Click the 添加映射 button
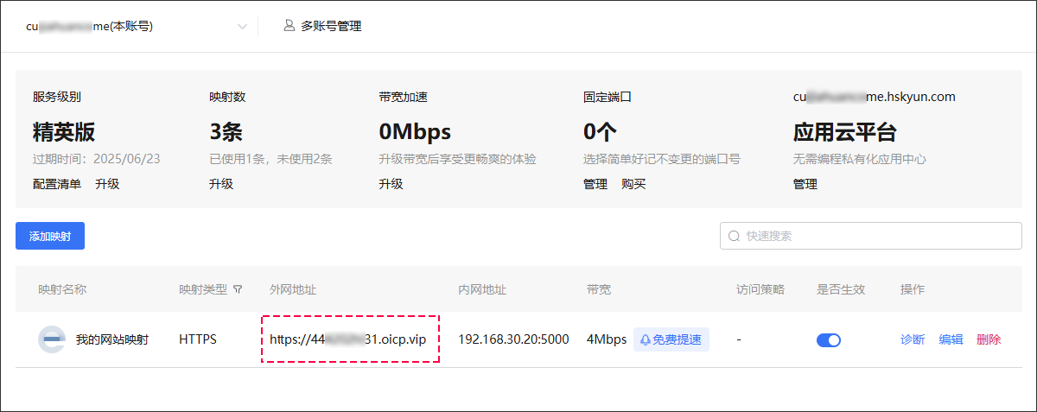This screenshot has width=1037, height=412. coord(50,236)
